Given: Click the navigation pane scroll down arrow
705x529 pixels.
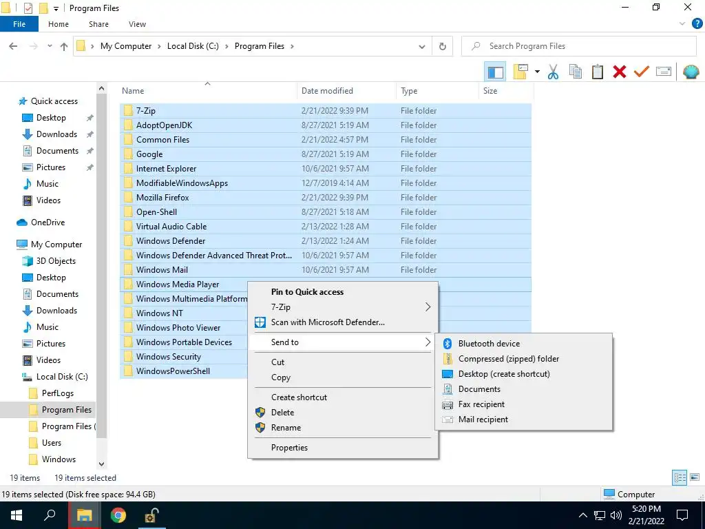Looking at the screenshot, I should pos(102,464).
